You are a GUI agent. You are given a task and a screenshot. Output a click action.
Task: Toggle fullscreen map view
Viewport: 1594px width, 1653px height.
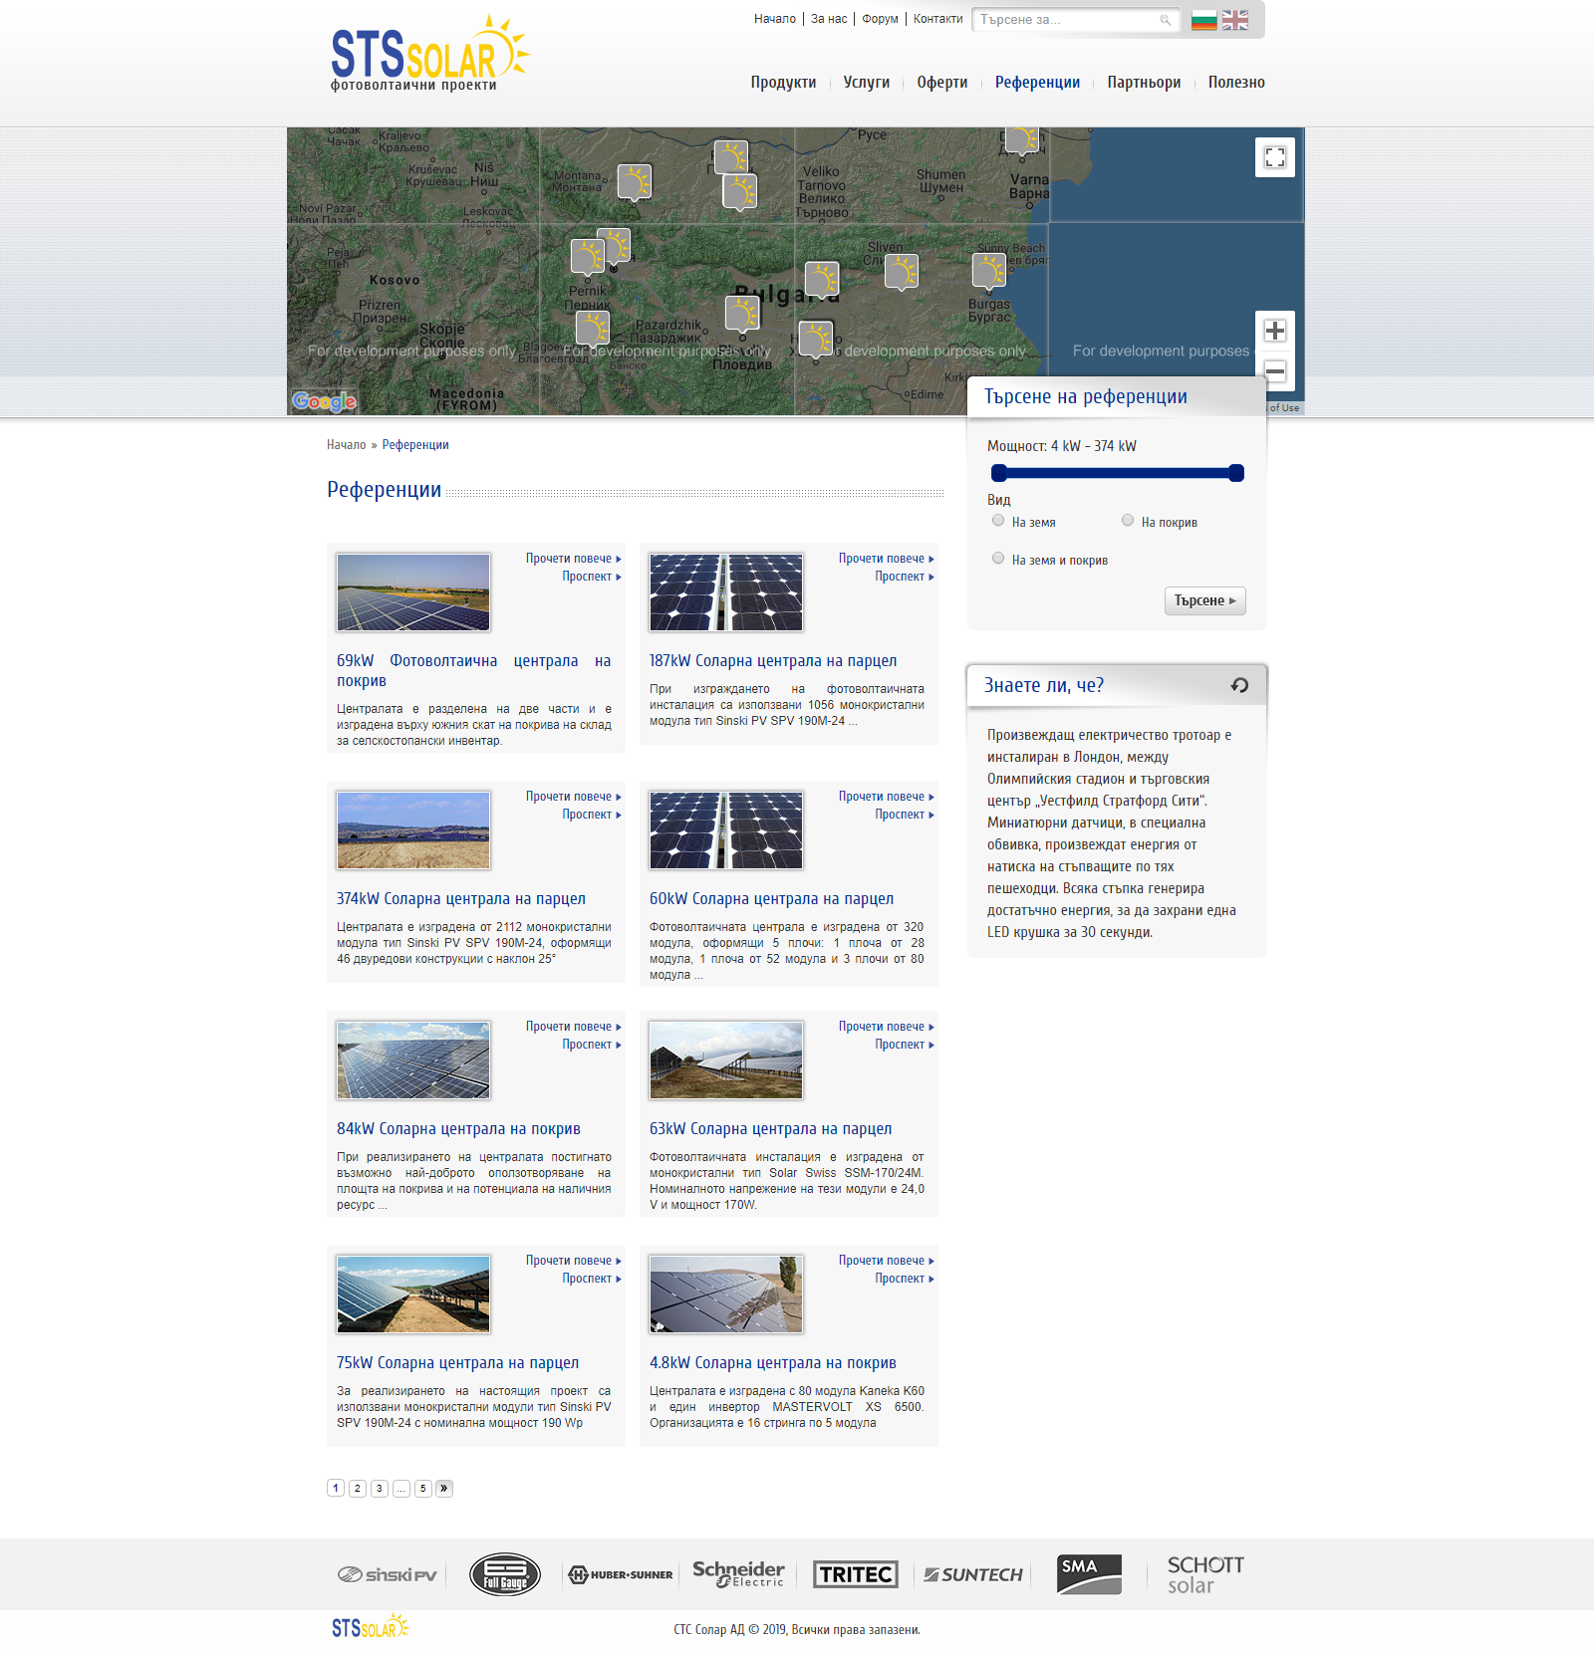point(1275,157)
